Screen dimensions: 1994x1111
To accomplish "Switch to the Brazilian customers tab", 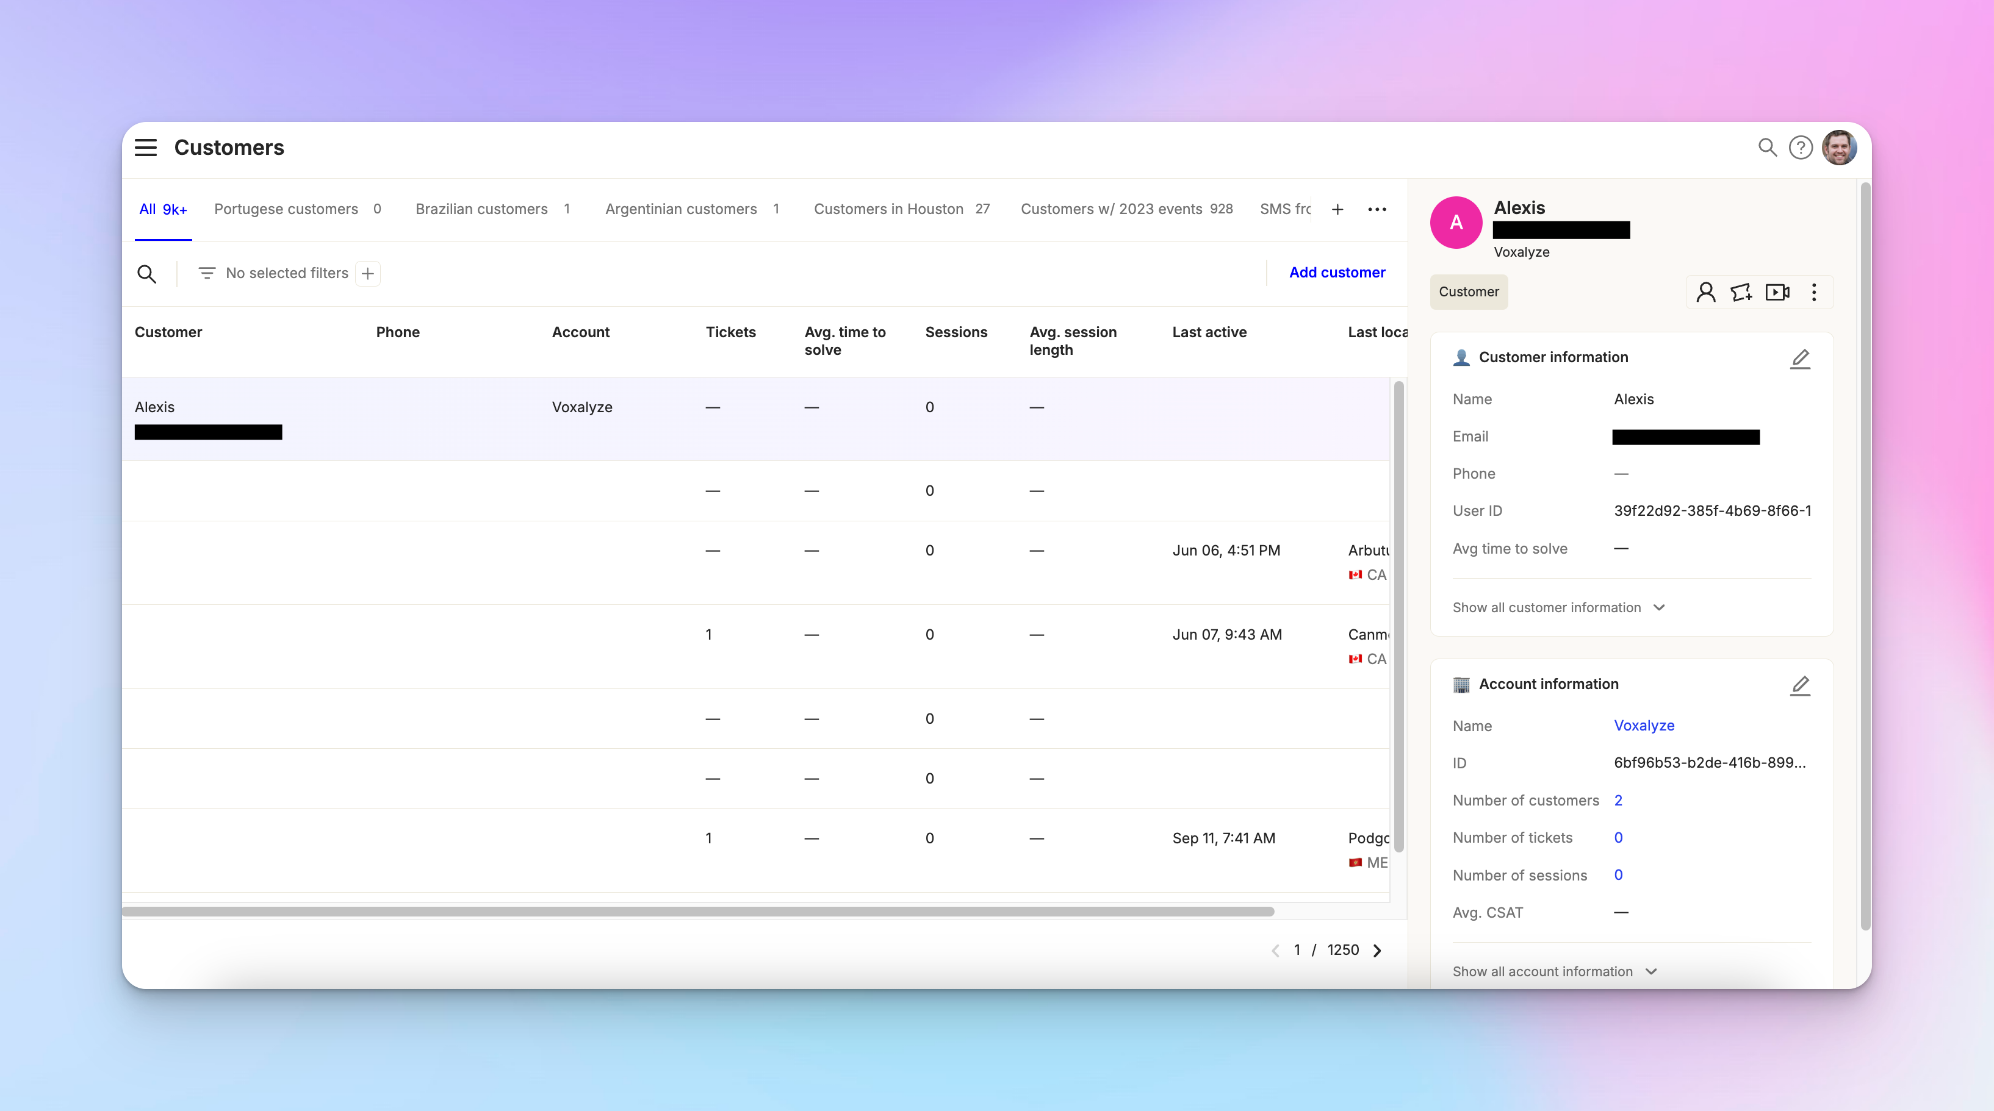I will coord(481,209).
